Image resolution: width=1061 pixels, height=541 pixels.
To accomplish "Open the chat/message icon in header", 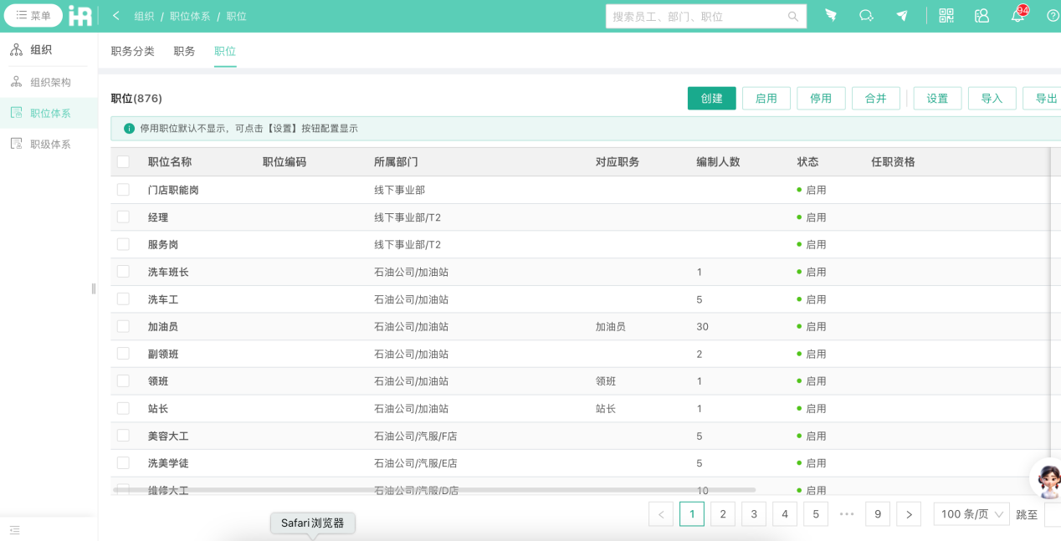I will pyautogui.click(x=866, y=15).
